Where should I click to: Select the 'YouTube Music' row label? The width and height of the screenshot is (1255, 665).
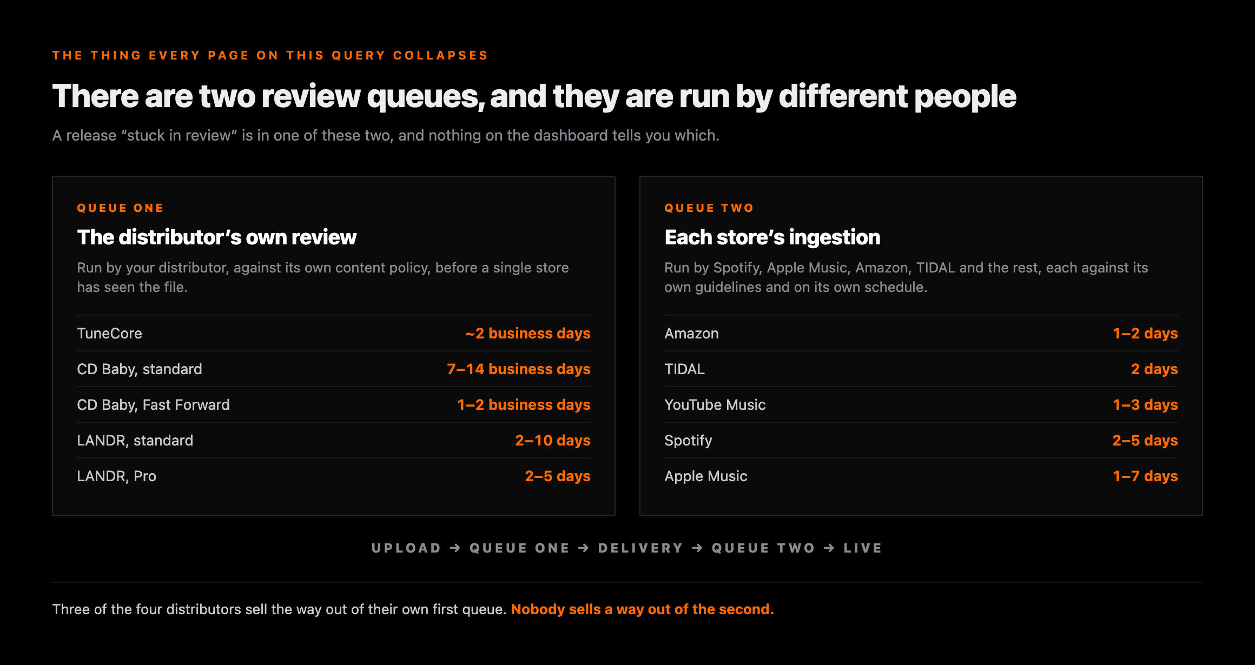715,404
